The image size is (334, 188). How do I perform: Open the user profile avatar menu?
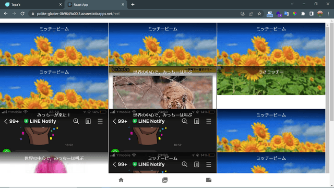click(x=320, y=14)
